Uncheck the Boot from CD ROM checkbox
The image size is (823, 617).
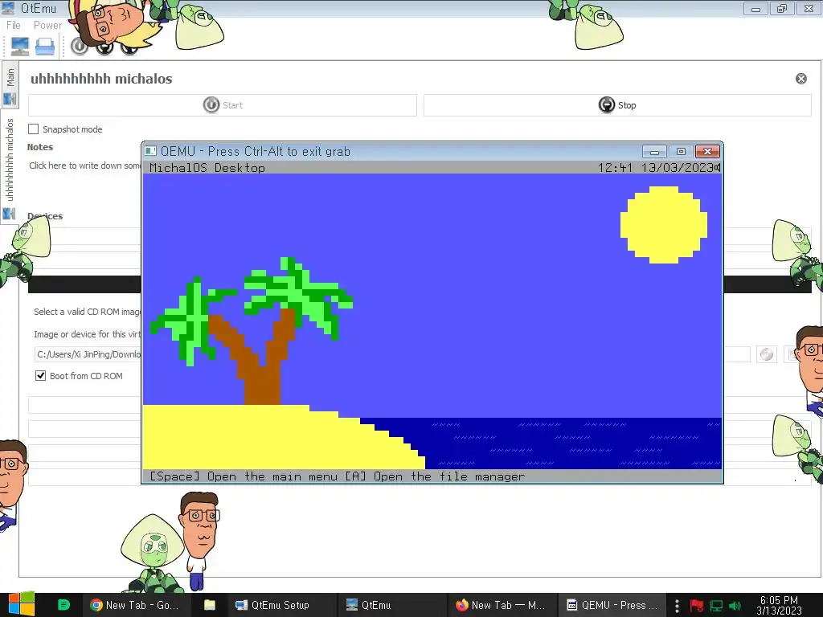(x=40, y=376)
